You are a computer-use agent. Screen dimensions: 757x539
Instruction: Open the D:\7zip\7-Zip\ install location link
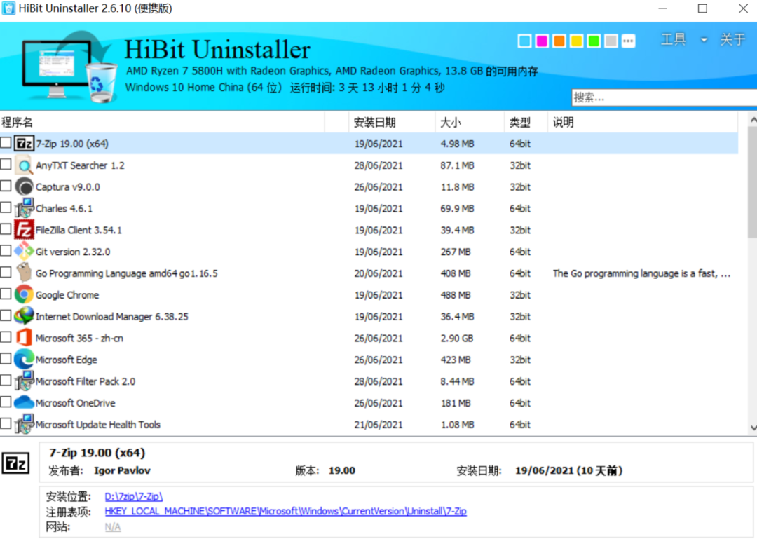[133, 497]
